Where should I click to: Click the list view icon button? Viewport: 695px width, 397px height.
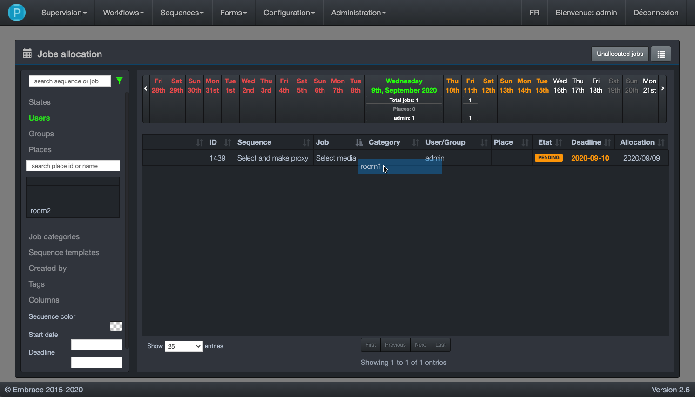[x=661, y=54]
